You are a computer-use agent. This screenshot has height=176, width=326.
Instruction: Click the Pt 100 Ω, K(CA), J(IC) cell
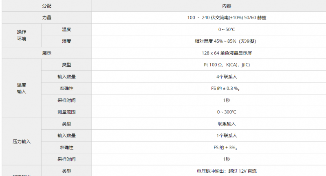227,65
